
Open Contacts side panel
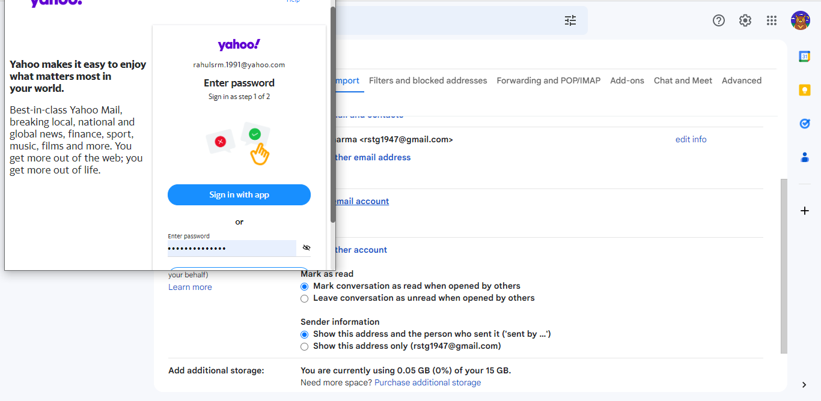click(x=805, y=157)
